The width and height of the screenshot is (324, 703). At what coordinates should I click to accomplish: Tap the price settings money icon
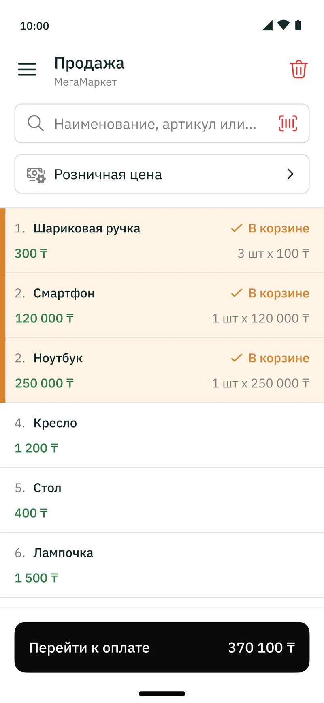pos(36,175)
